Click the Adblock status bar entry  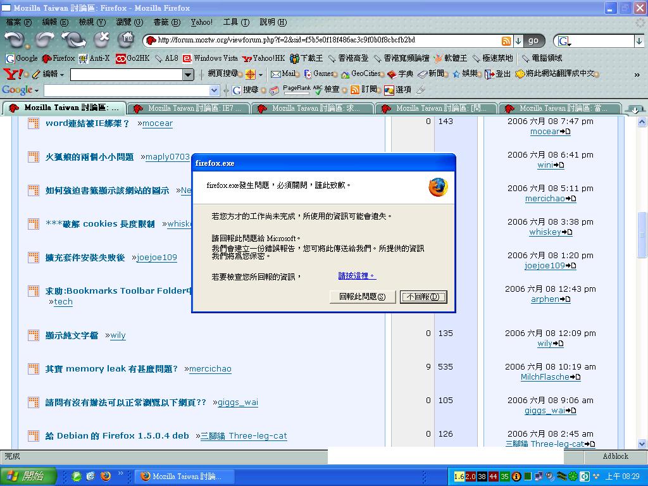point(615,456)
